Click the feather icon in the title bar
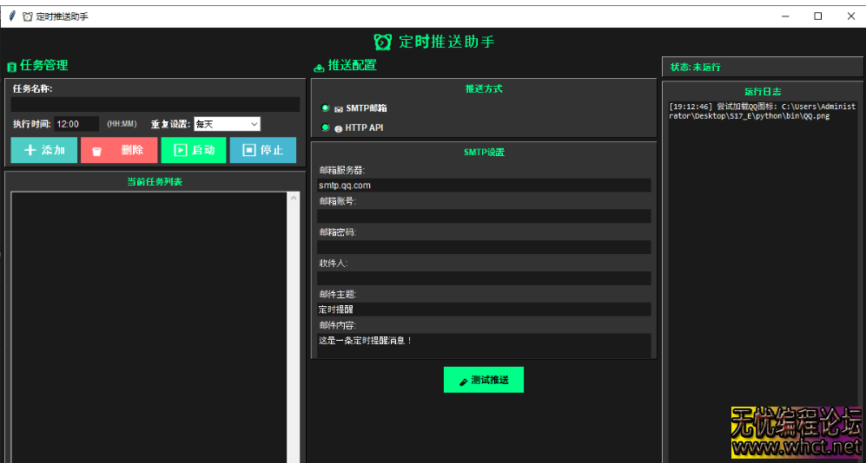Image resolution: width=866 pixels, height=463 pixels. click(x=12, y=16)
